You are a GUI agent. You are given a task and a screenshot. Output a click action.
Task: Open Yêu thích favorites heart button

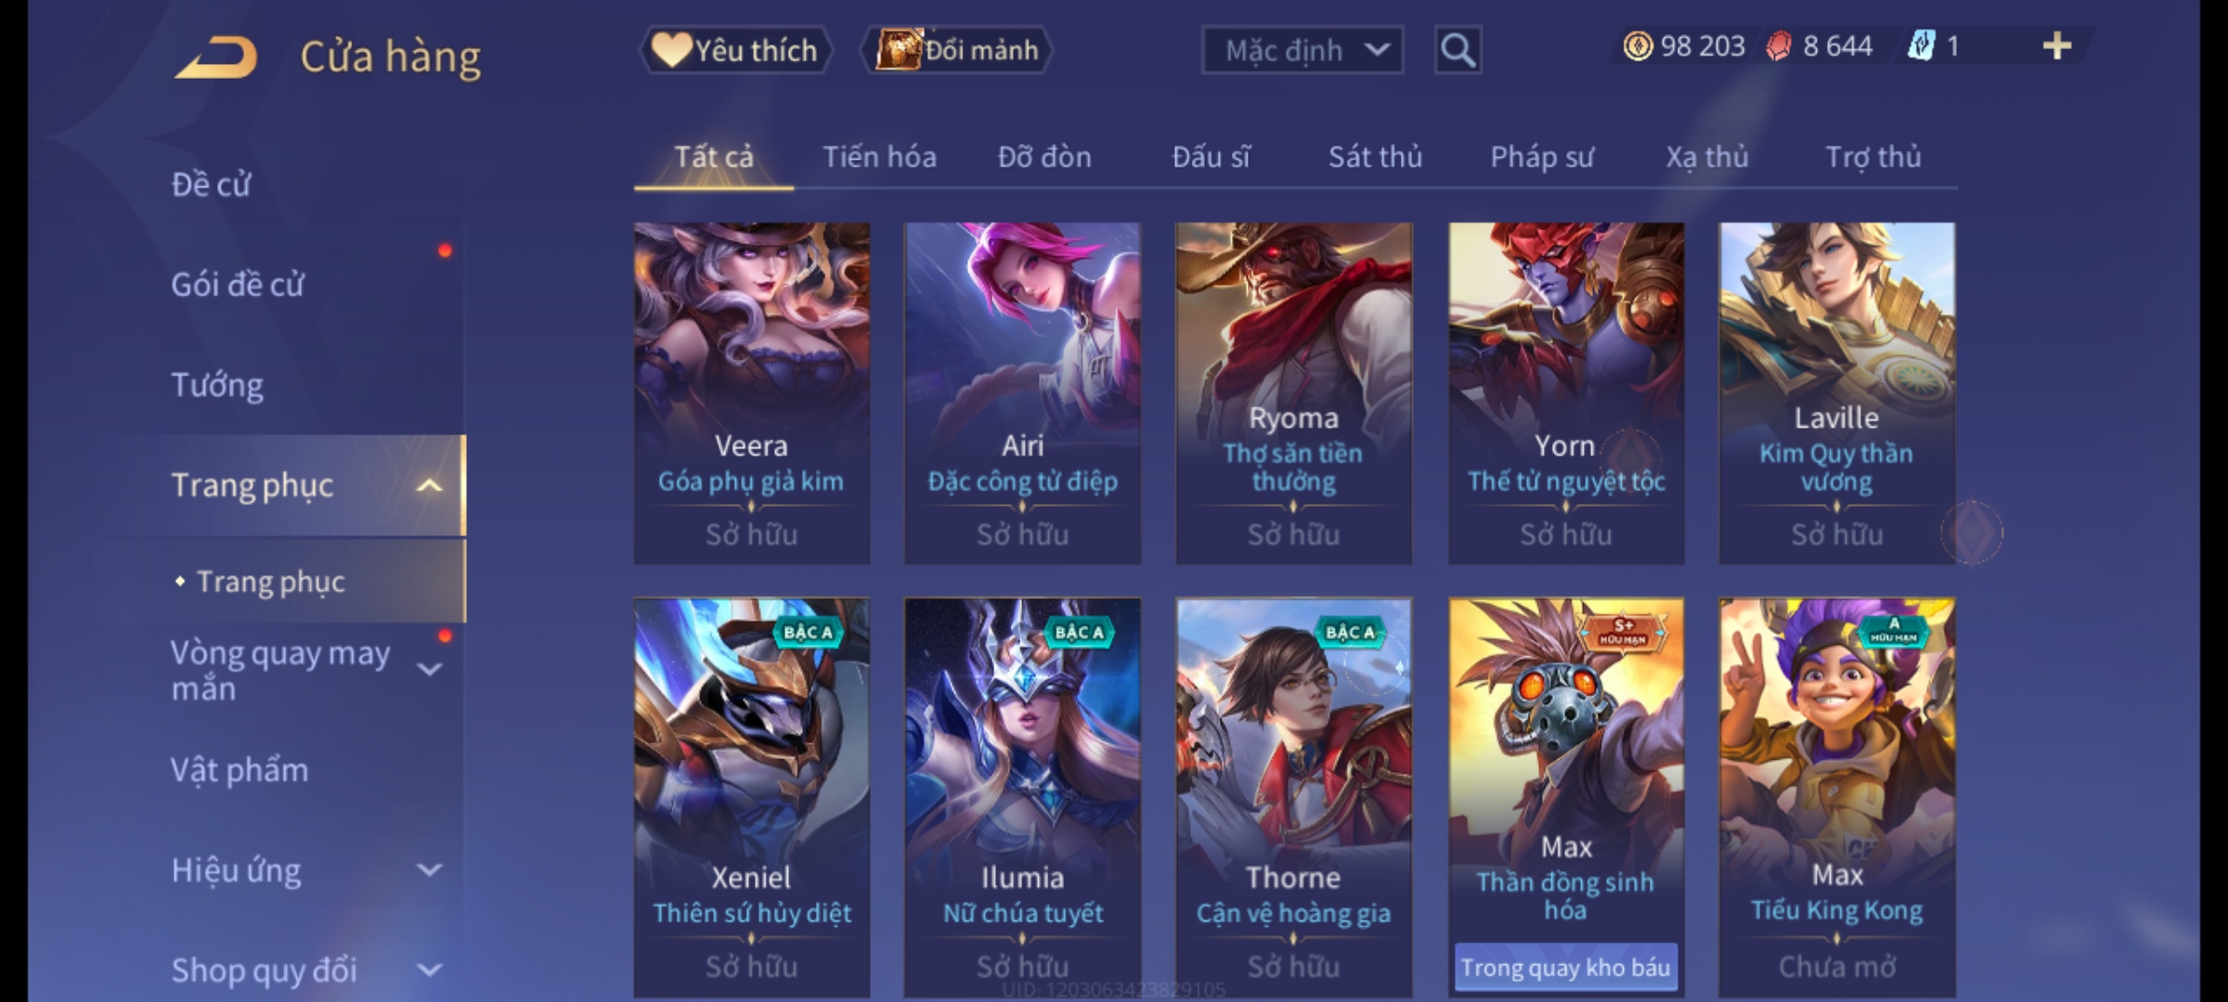click(735, 50)
